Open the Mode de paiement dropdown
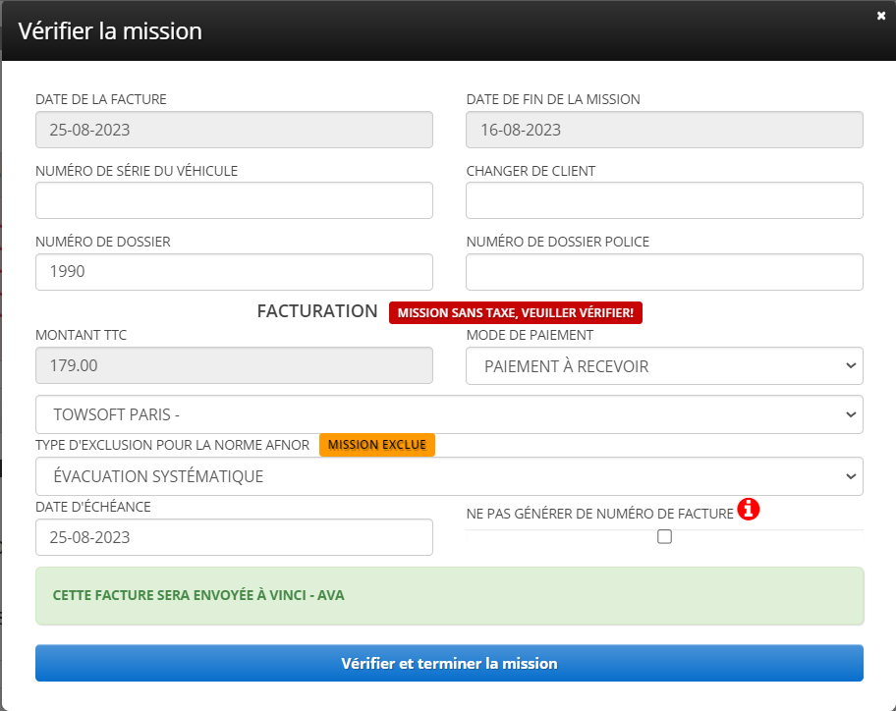 [x=664, y=366]
